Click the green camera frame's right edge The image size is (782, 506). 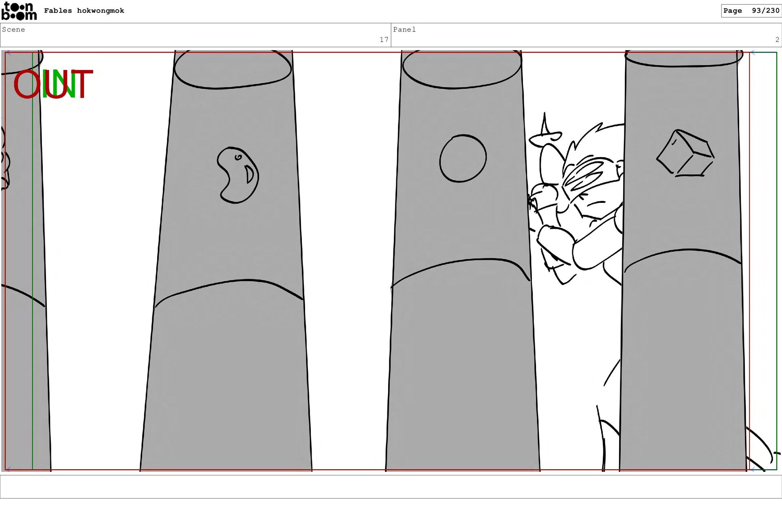[x=776, y=261]
